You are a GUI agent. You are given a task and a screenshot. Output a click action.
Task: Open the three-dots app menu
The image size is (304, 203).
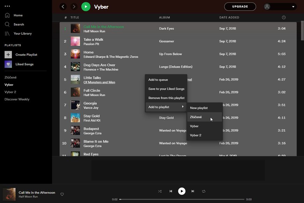[x=7, y=6]
